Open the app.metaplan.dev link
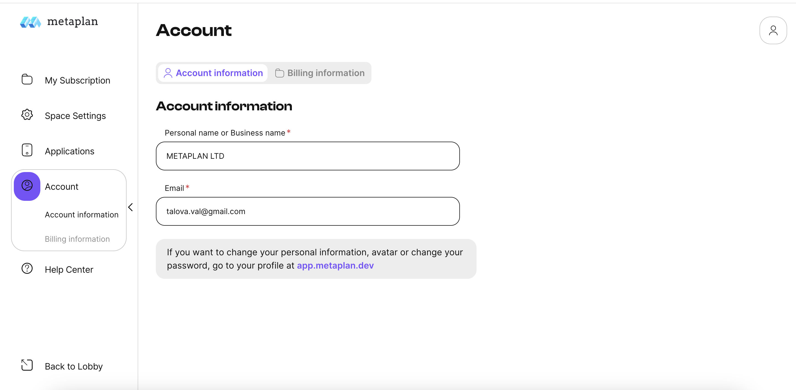 [x=335, y=266]
